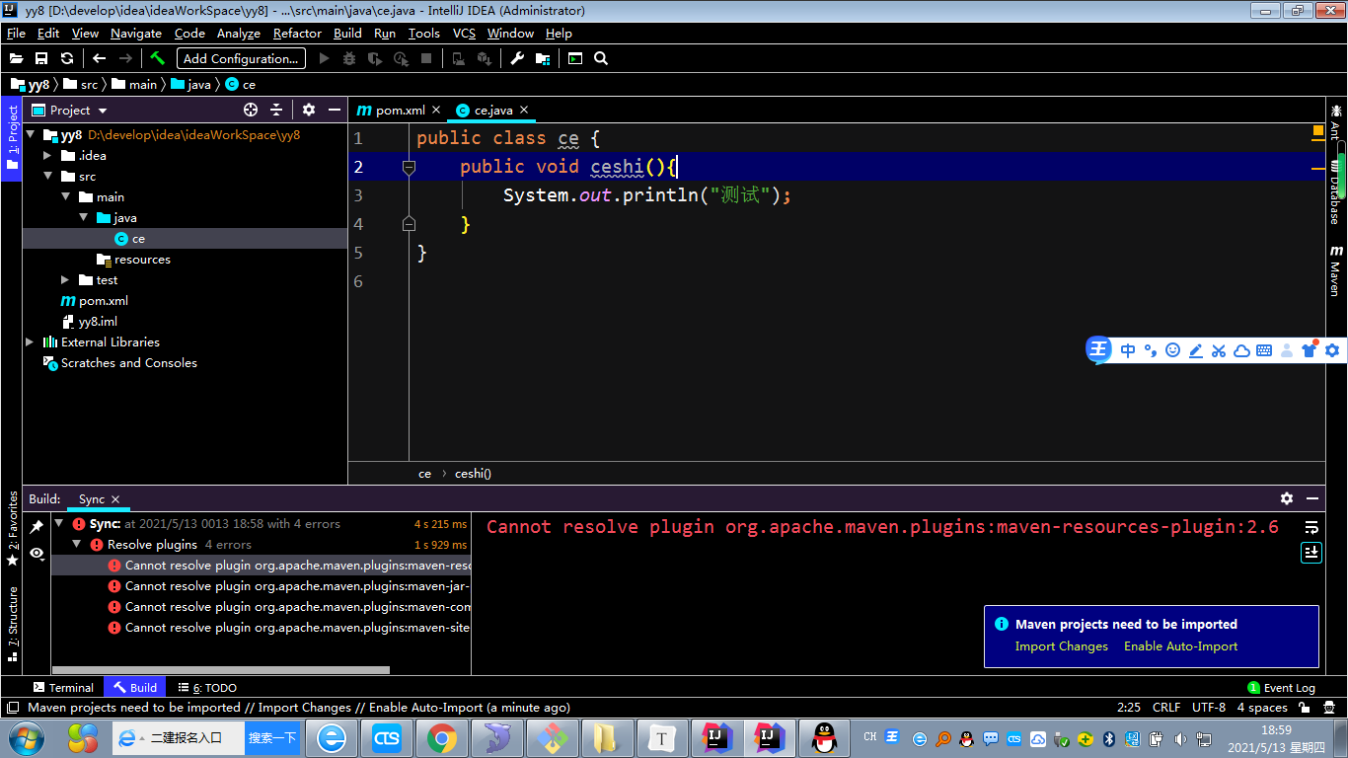Collapse the Resolve plugins error node
Screen dimensions: 1348x758
click(x=77, y=545)
